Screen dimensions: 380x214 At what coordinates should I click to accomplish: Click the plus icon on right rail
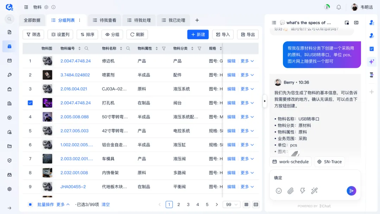coord(372,92)
